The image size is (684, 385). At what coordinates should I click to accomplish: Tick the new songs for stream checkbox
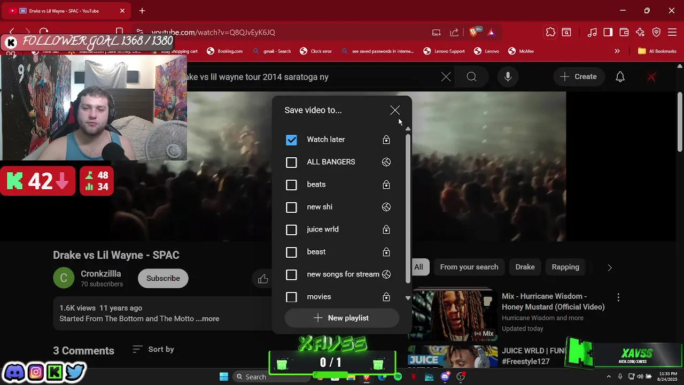[291, 274]
